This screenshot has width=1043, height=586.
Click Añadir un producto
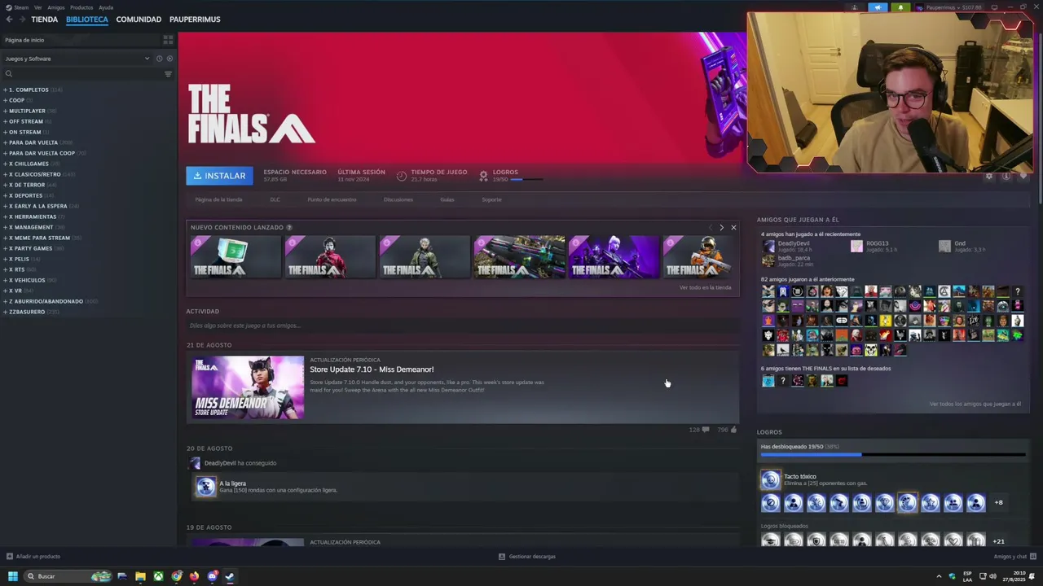[x=33, y=557]
